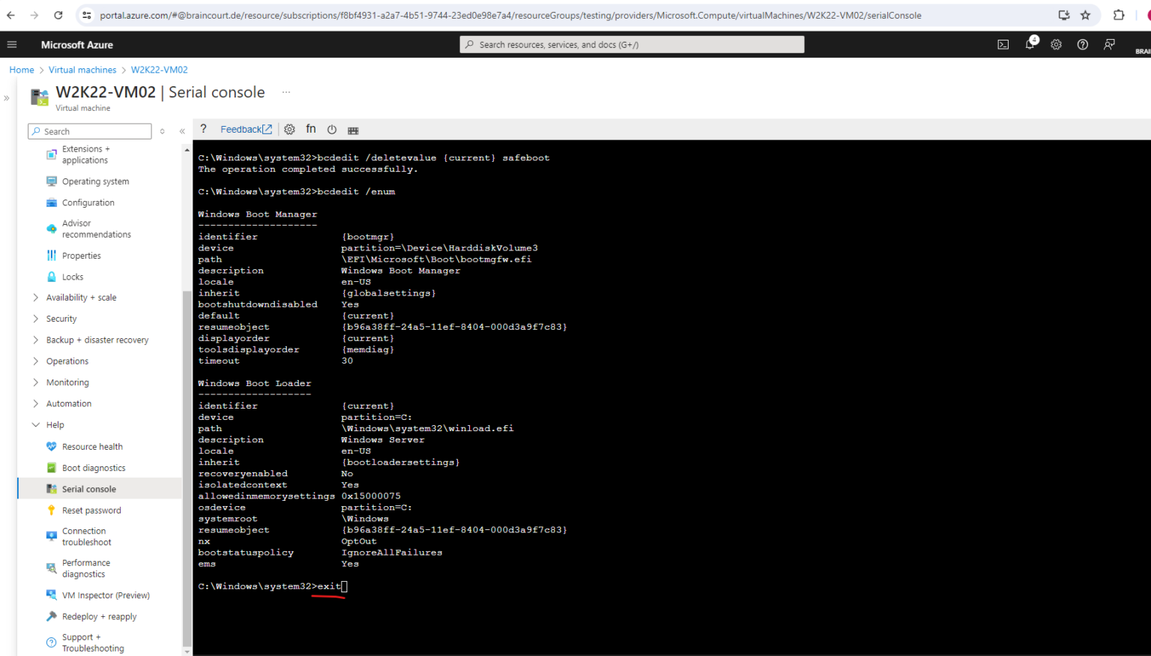
Task: Open the feedback icon in the top bar
Action: tap(1108, 44)
